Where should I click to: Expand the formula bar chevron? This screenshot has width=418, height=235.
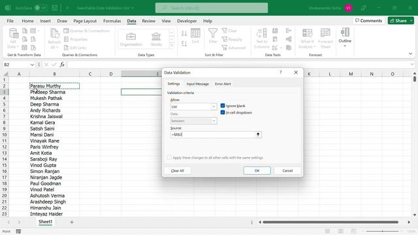pos(412,65)
